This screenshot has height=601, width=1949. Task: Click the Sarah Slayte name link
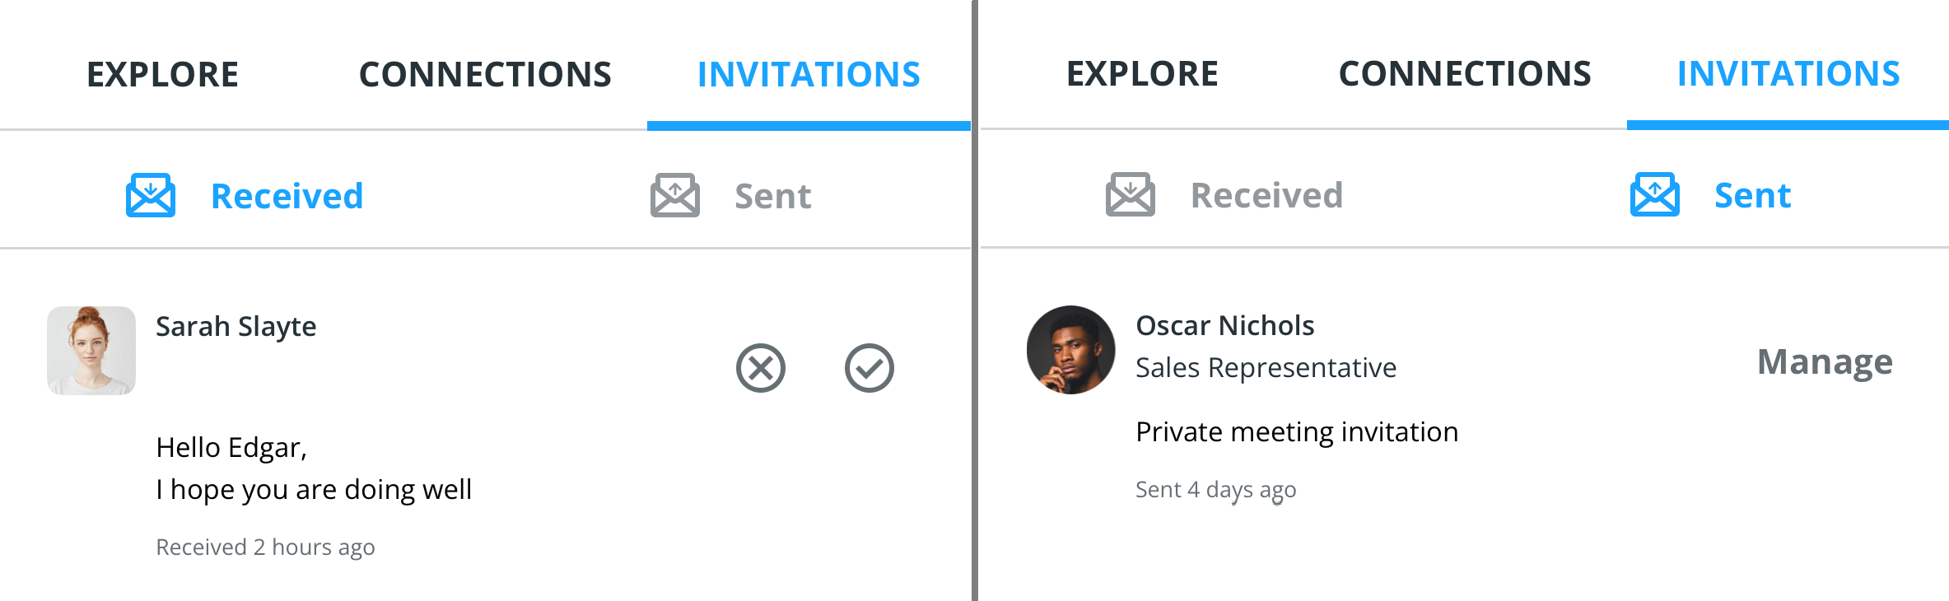coord(236,327)
